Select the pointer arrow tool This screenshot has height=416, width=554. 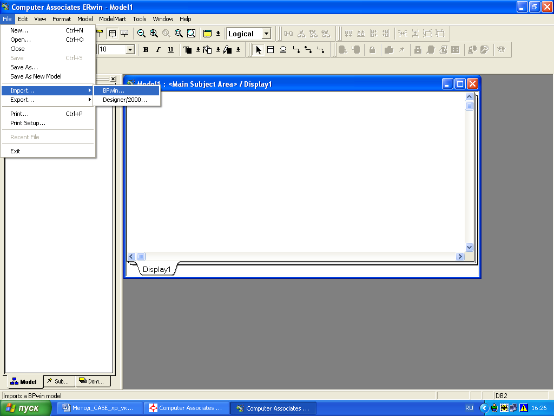(258, 50)
